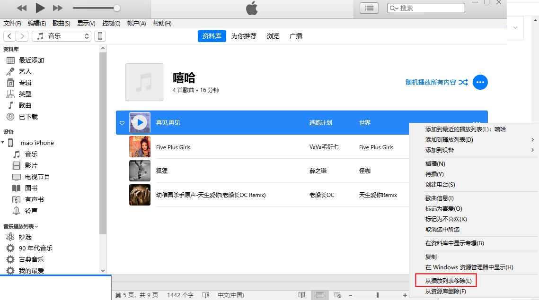Switch to the 资料库 tab
This screenshot has height=300, width=539.
212,36
